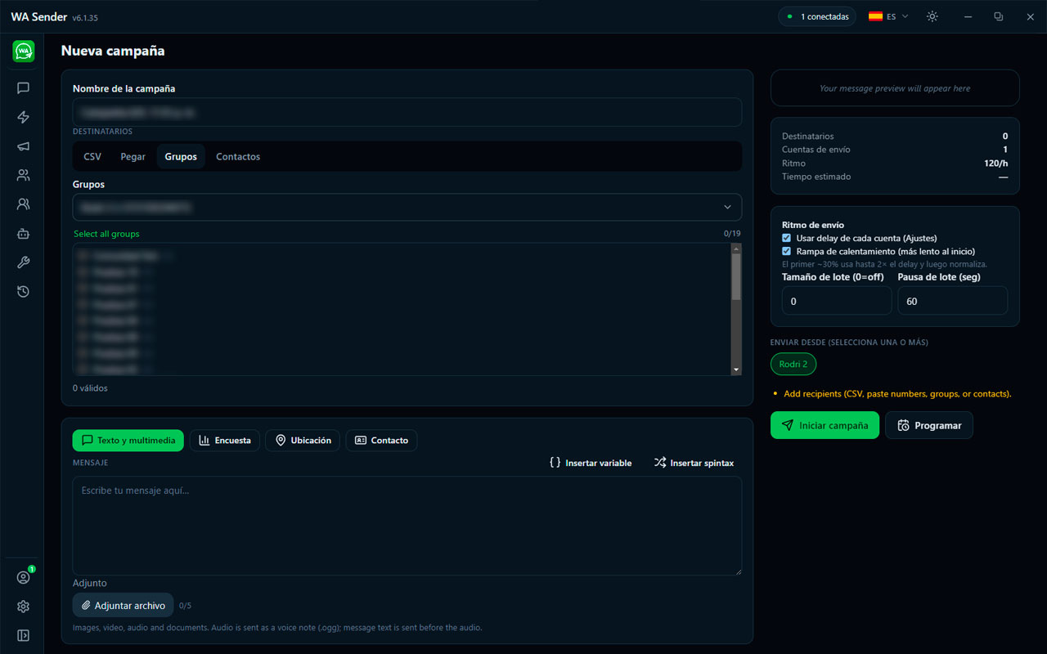This screenshot has height=654, width=1047.
Task: Click the lightning bolt sidebar icon
Action: pyautogui.click(x=23, y=117)
